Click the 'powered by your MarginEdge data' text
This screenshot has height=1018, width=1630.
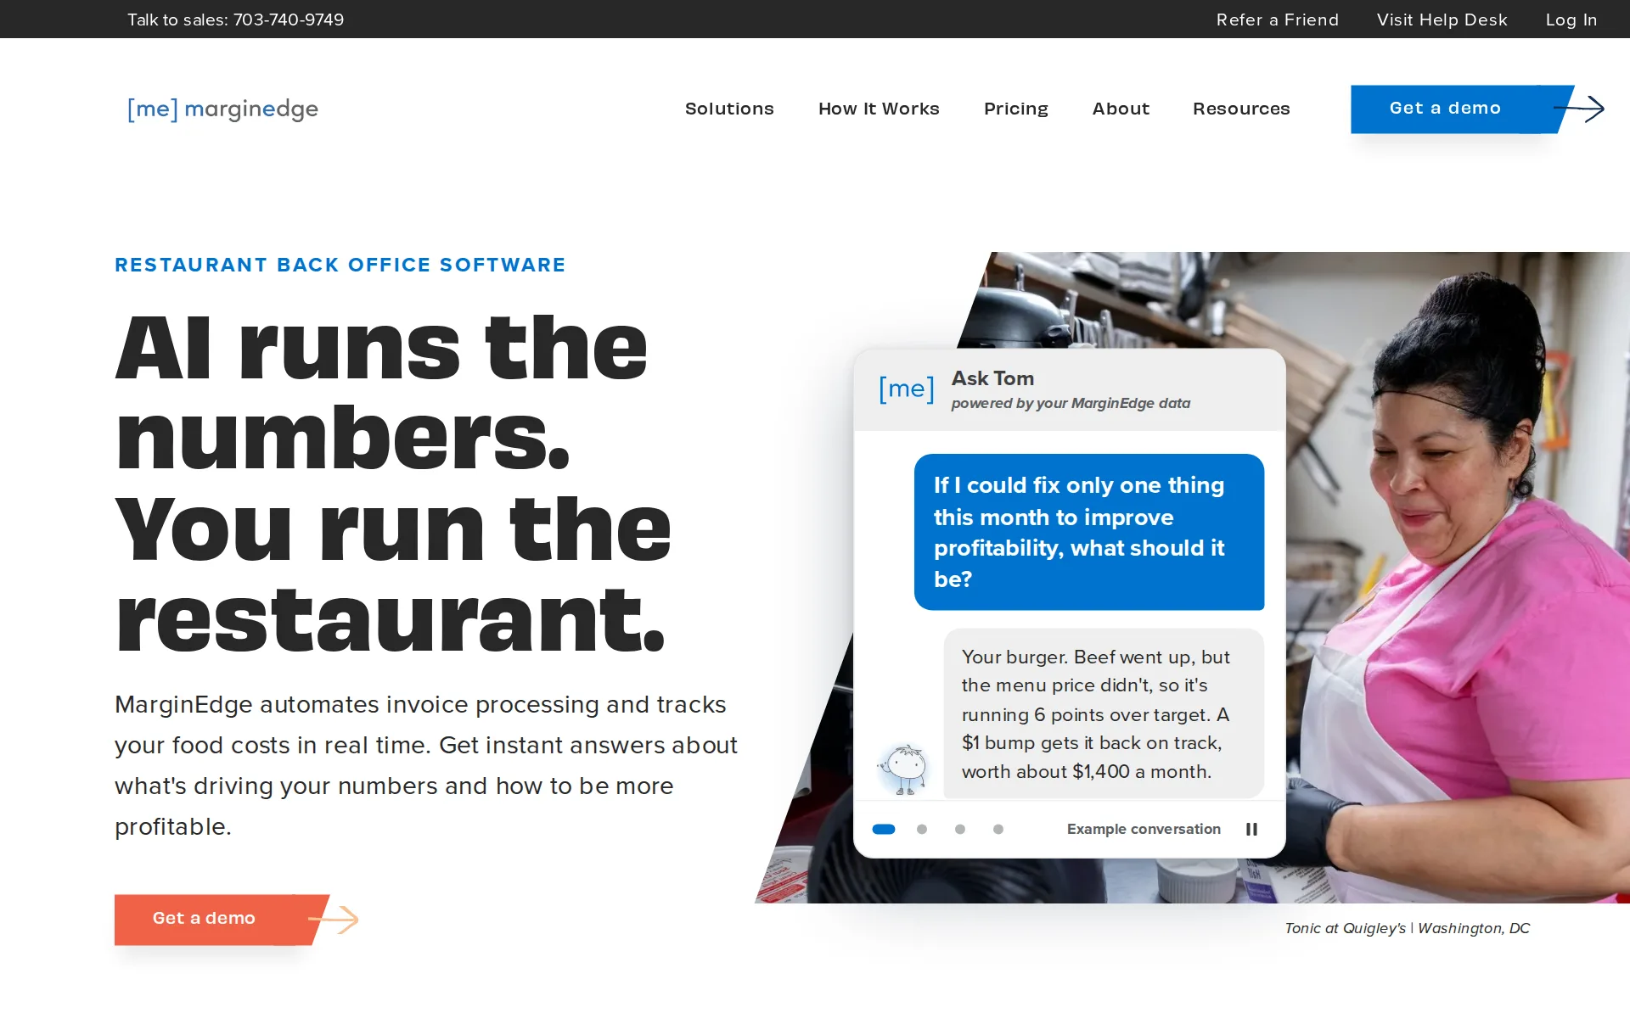(x=1071, y=404)
